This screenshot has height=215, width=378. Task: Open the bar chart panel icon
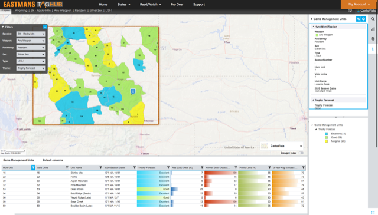point(373,29)
